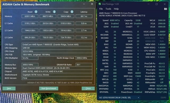
Task: Click the Save button in AIDA64
Action: (x=9, y=88)
